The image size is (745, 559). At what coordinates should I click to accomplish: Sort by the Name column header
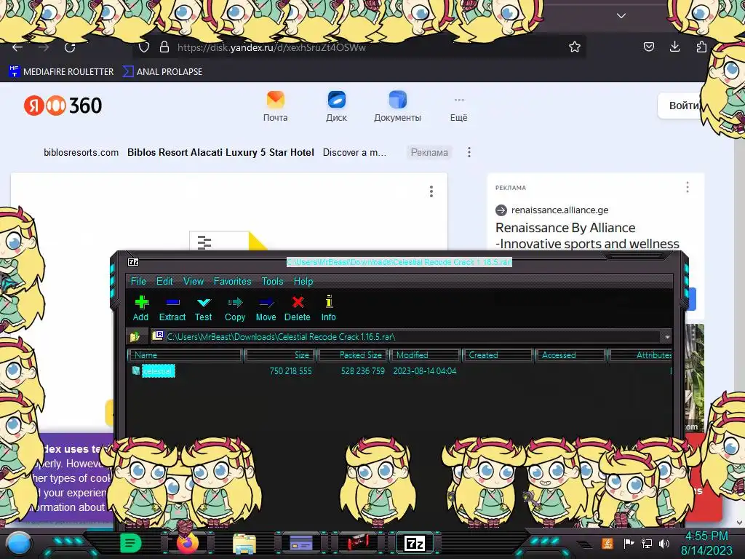tap(186, 355)
